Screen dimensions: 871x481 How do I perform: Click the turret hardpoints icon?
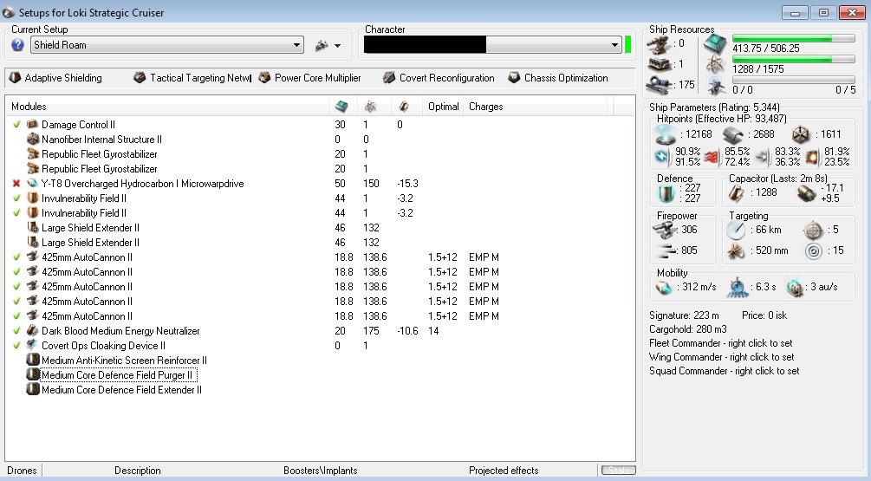pos(660,44)
